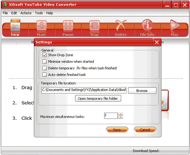This screenshot has height=155, width=190.
Task: Click the temporary file location path field
Action: click(84, 90)
